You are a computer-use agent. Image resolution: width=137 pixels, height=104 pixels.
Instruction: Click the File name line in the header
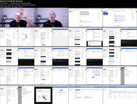(15, 3)
